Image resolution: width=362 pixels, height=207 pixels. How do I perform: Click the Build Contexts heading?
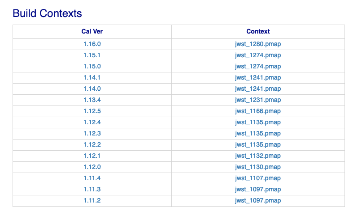[48, 13]
